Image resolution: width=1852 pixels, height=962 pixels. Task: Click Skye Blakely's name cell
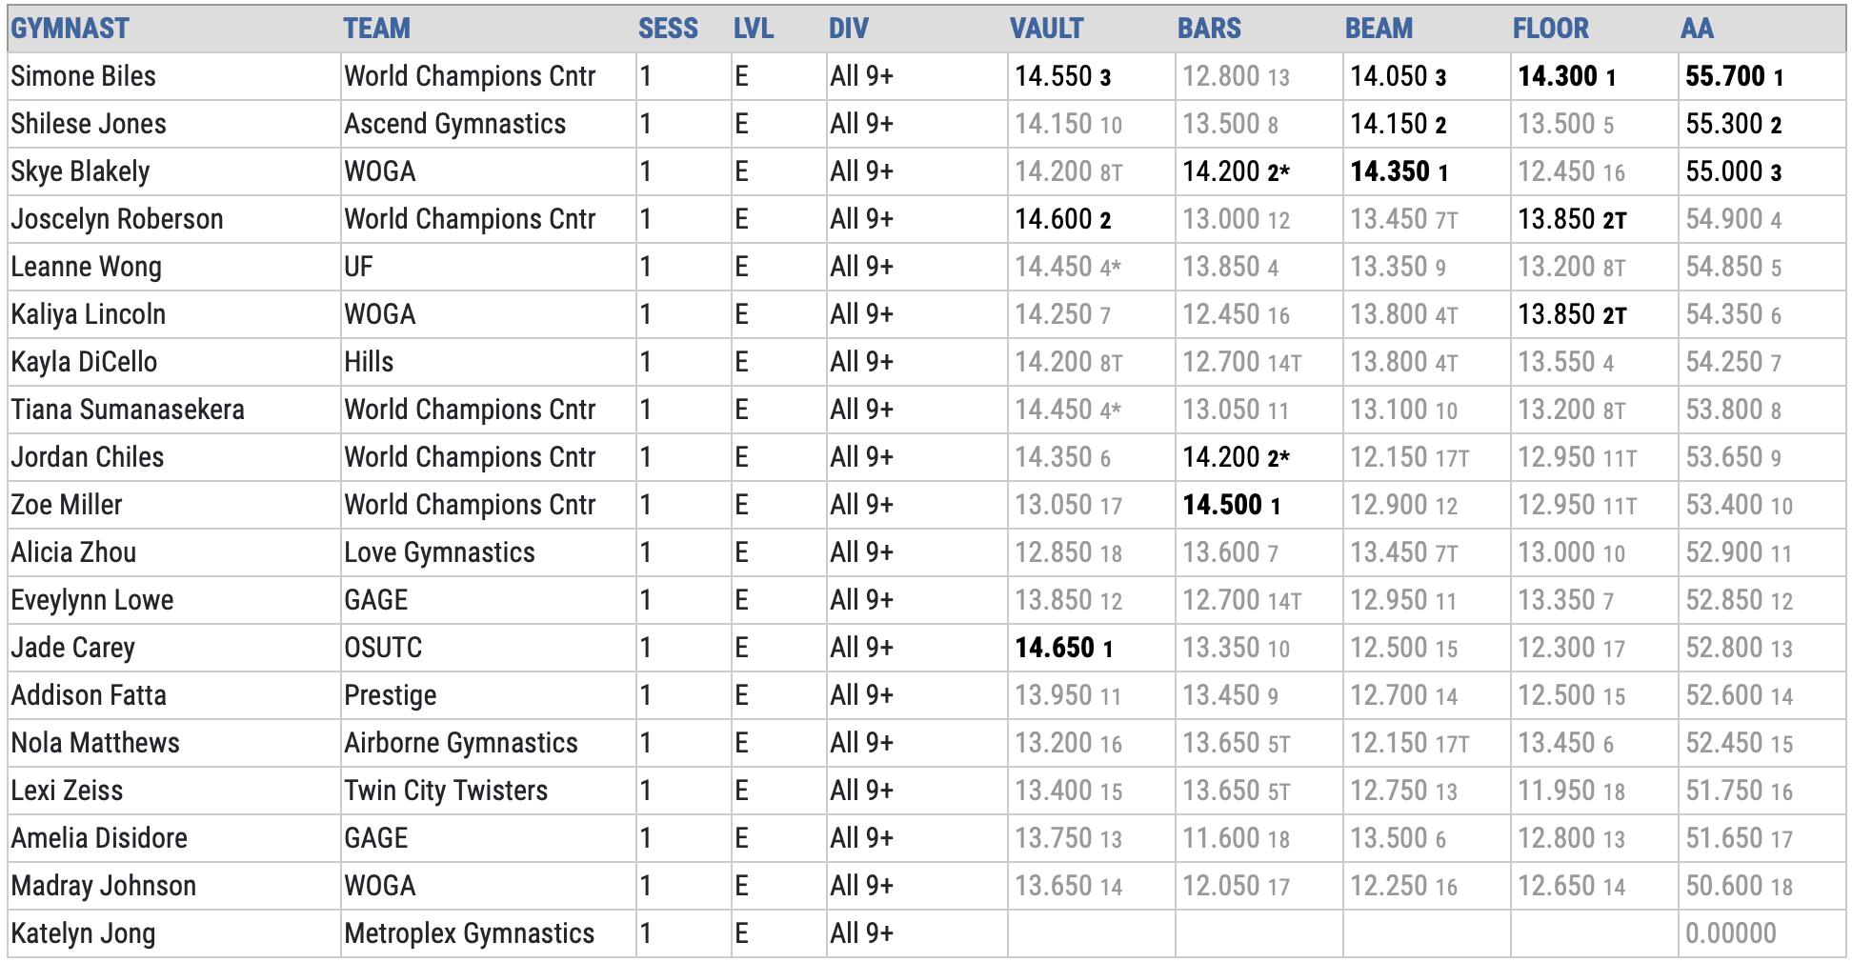tap(80, 171)
